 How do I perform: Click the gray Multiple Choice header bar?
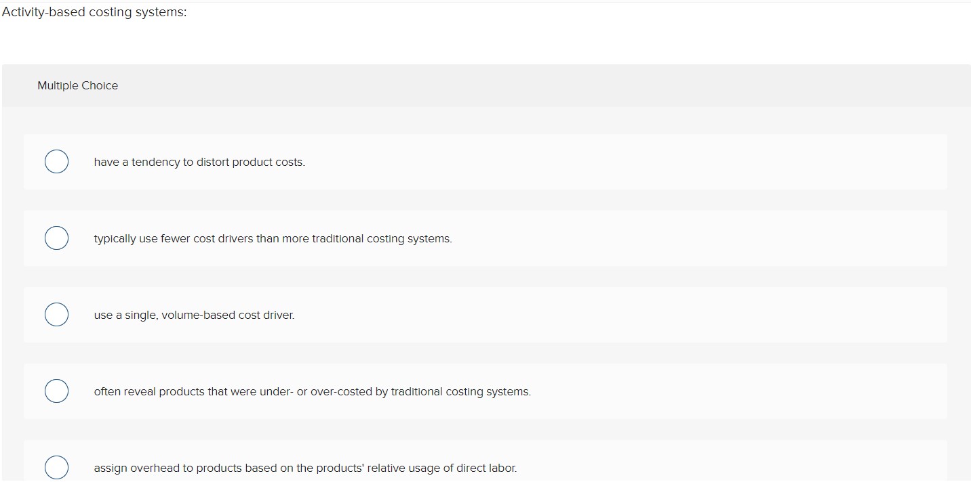click(485, 85)
